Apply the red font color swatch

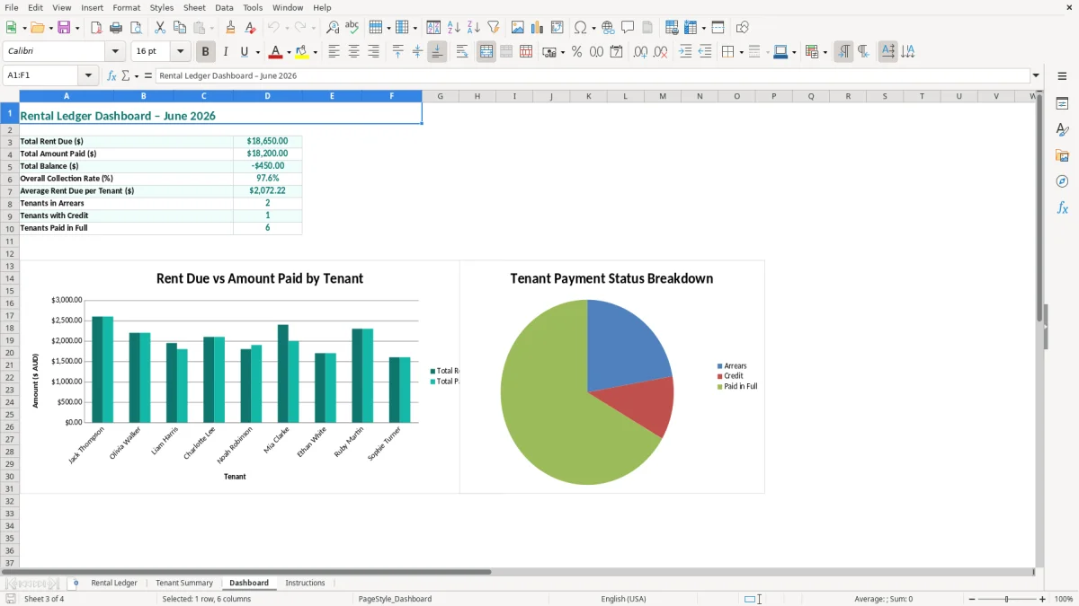coord(276,52)
